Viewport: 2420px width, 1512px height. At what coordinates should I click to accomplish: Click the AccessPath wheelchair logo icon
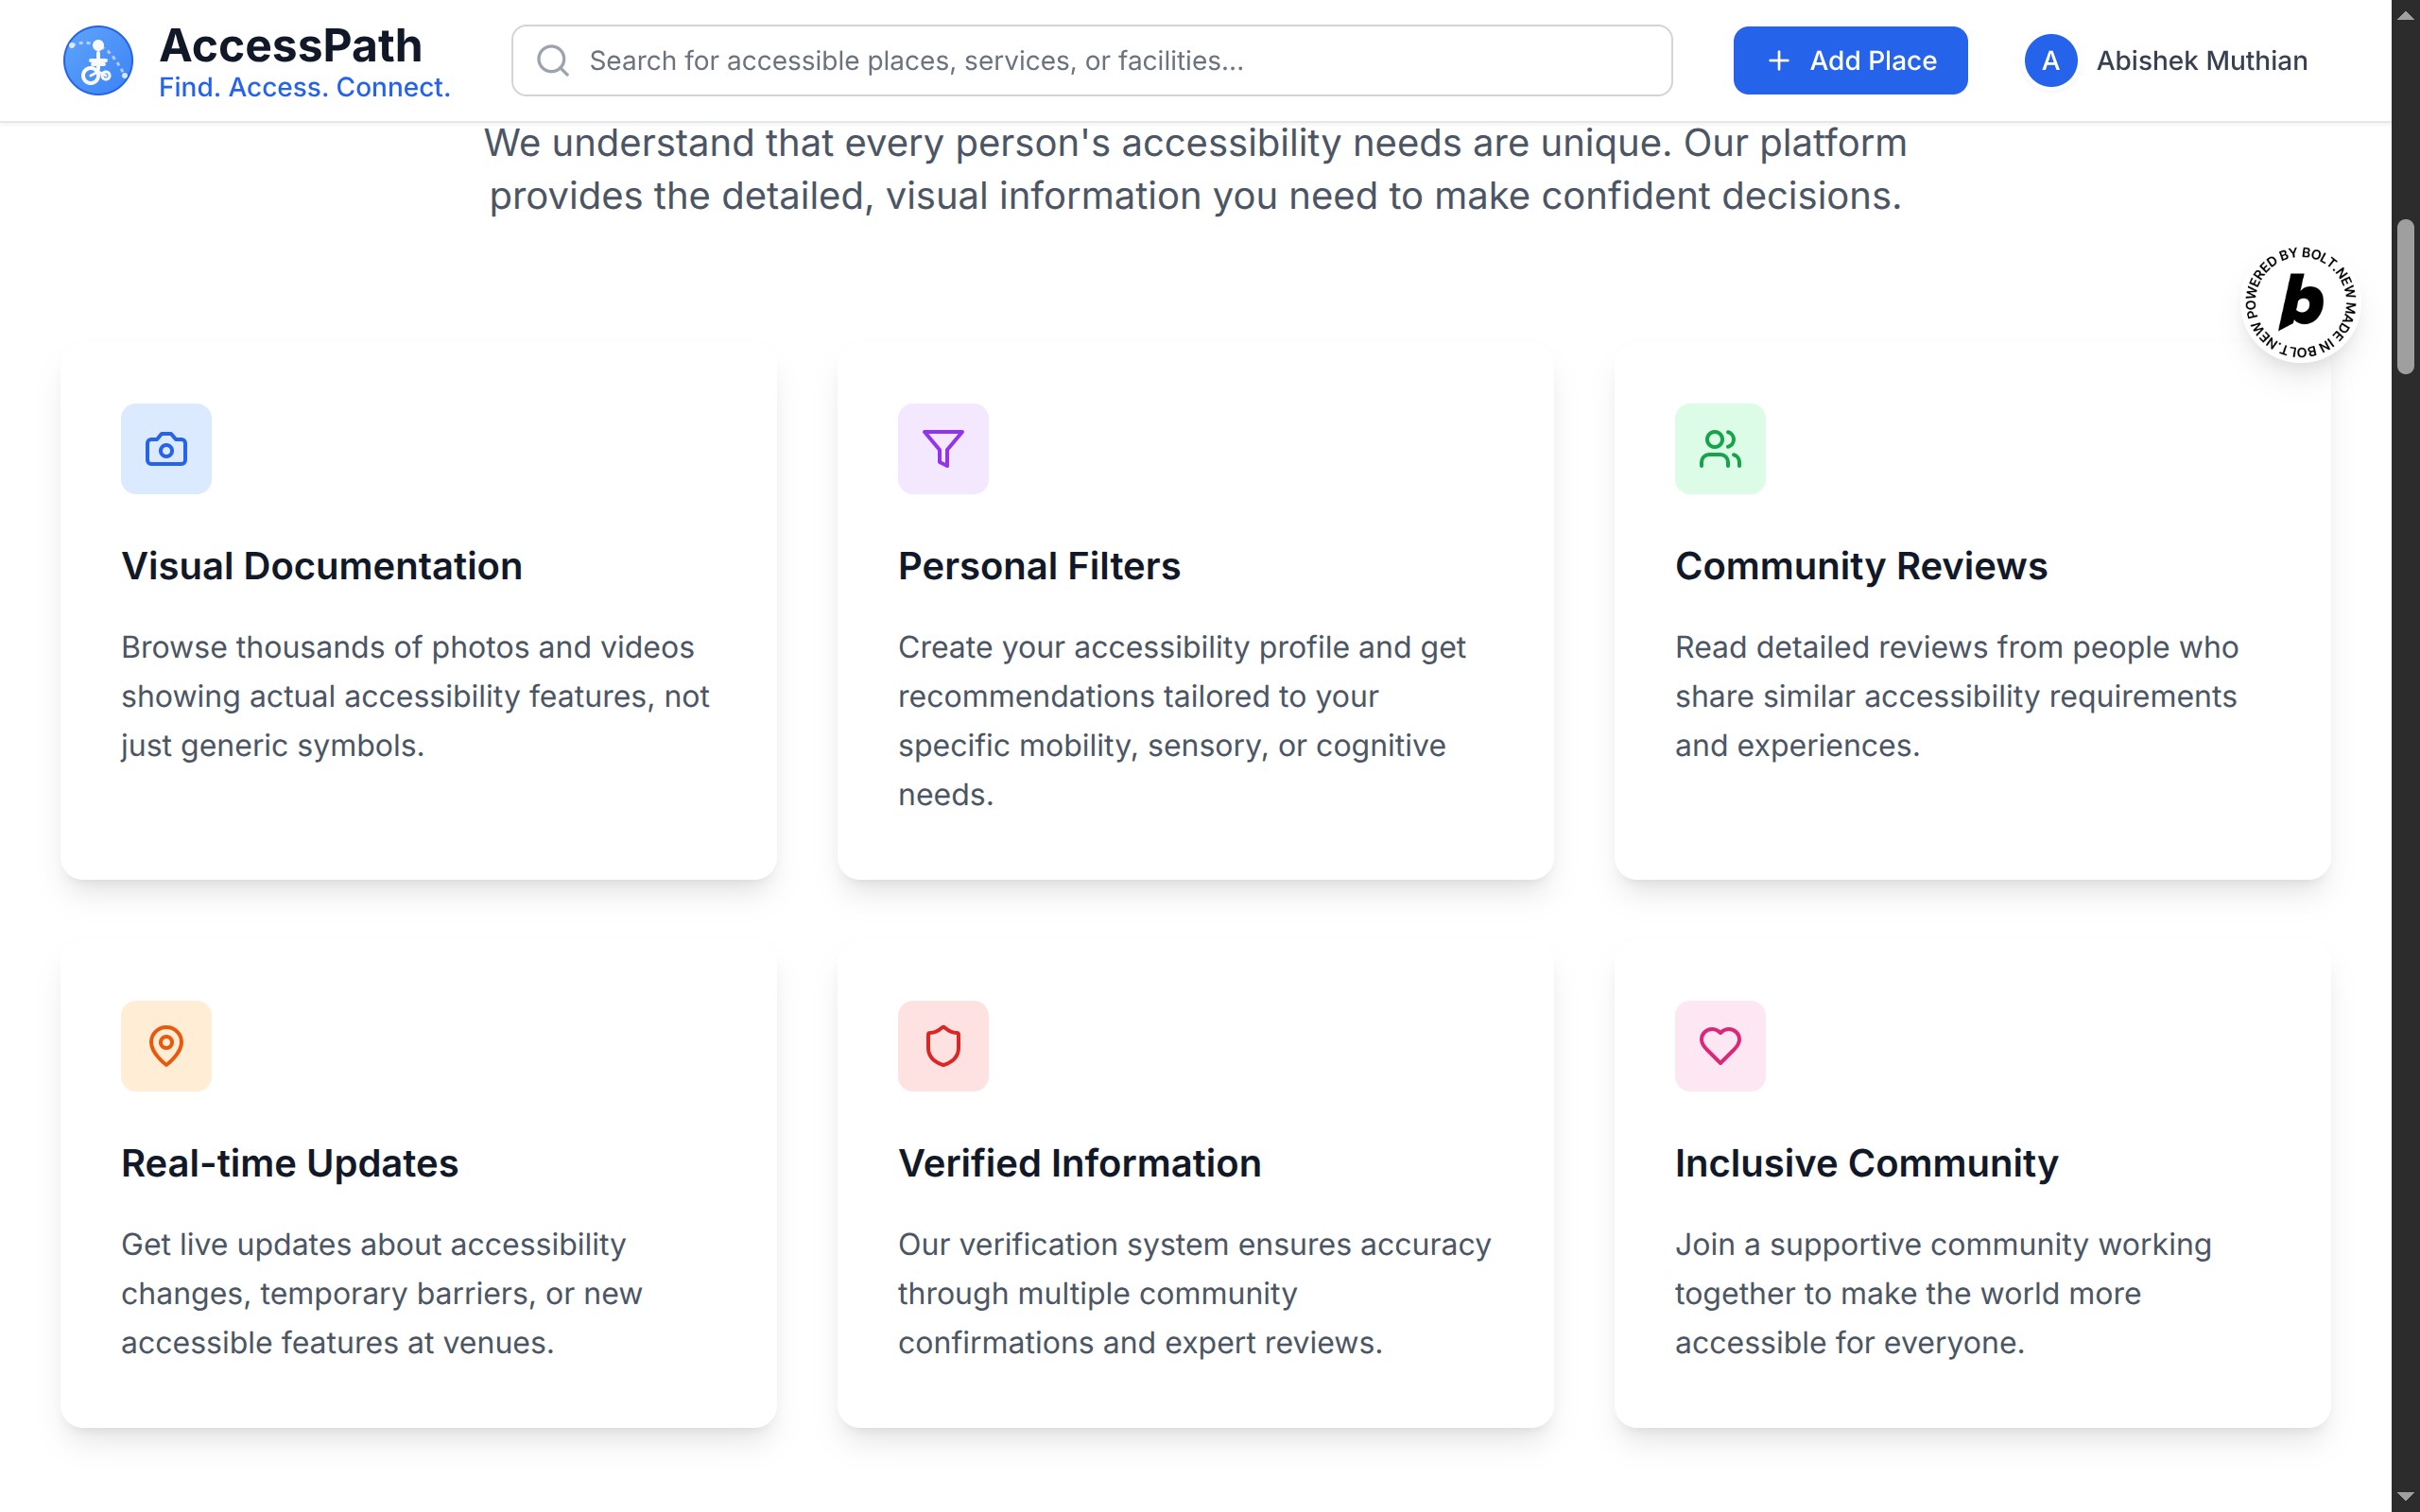click(98, 61)
